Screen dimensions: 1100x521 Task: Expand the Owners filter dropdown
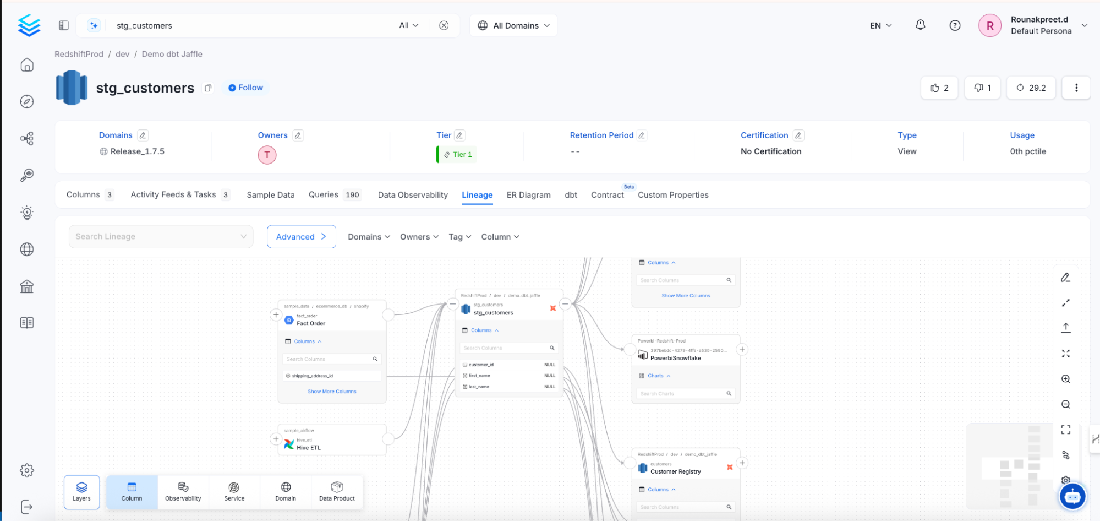tap(419, 237)
